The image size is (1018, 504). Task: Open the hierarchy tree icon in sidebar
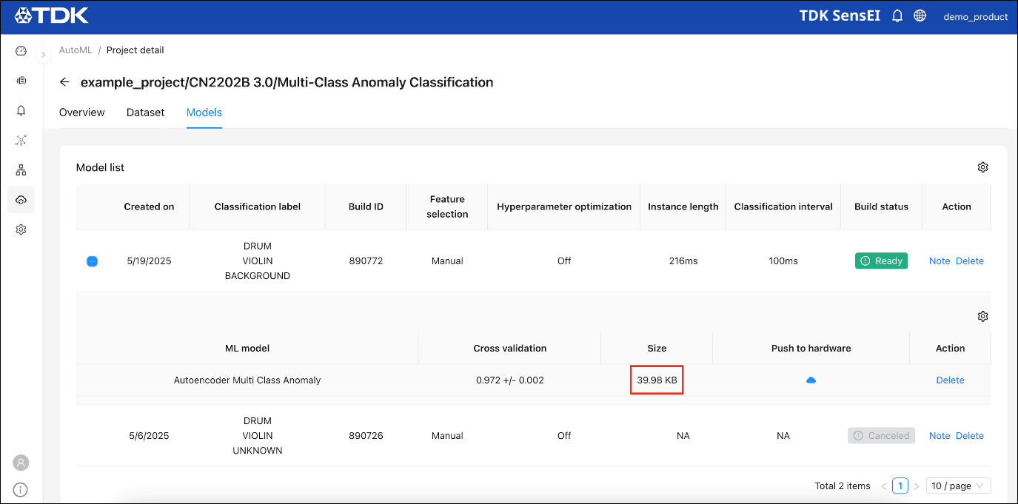21,170
